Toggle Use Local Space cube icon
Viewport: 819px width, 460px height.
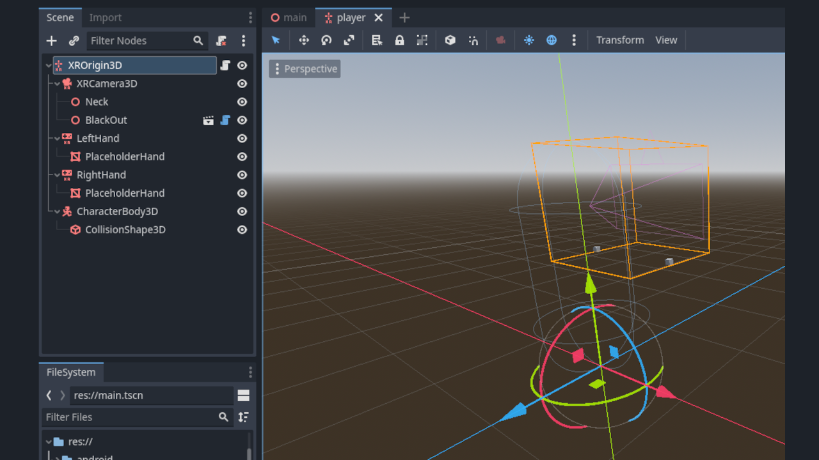[x=450, y=40]
